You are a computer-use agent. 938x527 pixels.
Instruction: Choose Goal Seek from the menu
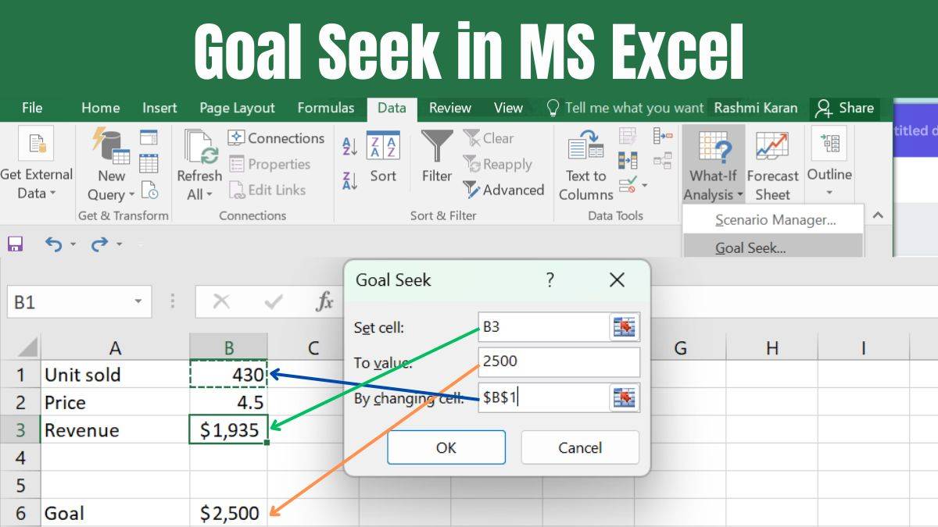(x=774, y=246)
